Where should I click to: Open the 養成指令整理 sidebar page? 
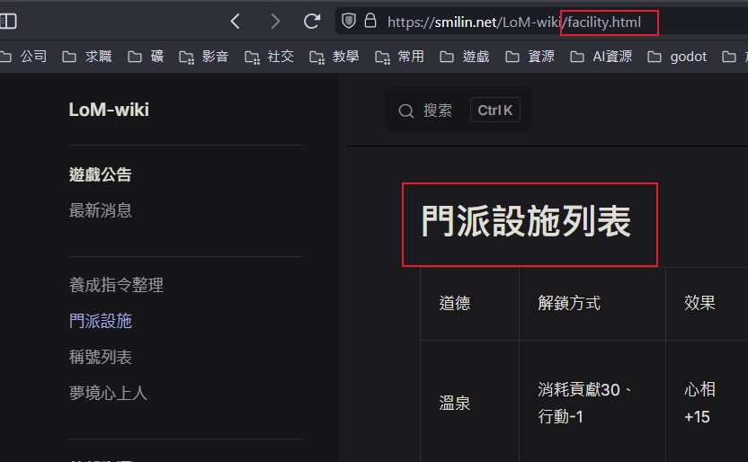(x=116, y=285)
